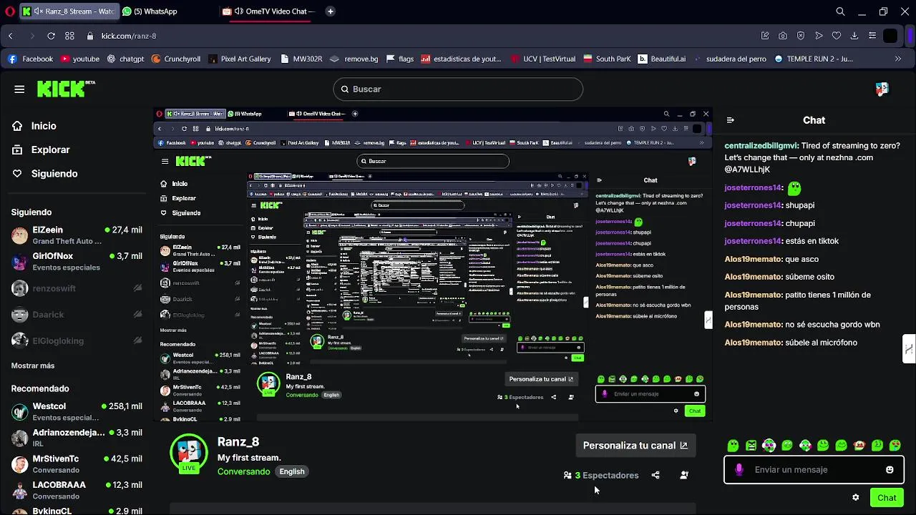916x515 pixels.
Task: Insert the first green blob emote in the emote row
Action: 733,446
